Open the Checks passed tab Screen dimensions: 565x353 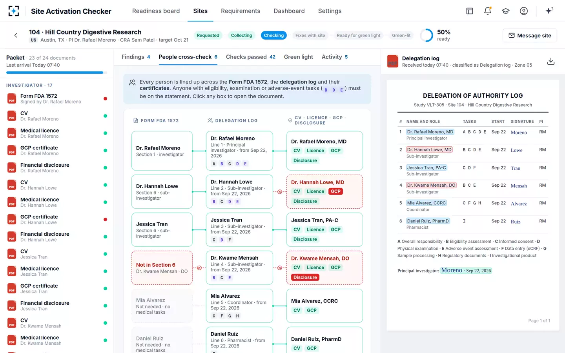click(x=251, y=57)
